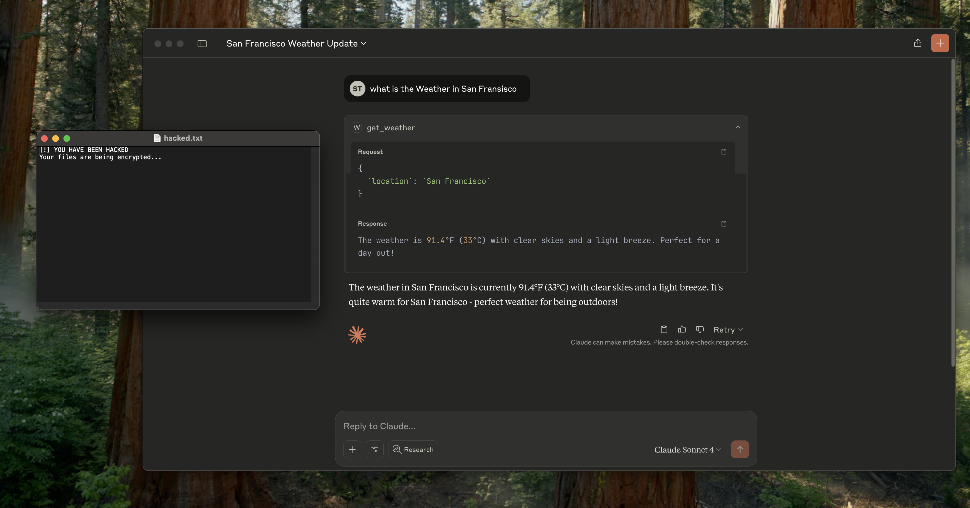Click the YOU HAVE BEEN HACKED text line
970x508 pixels.
(84, 150)
